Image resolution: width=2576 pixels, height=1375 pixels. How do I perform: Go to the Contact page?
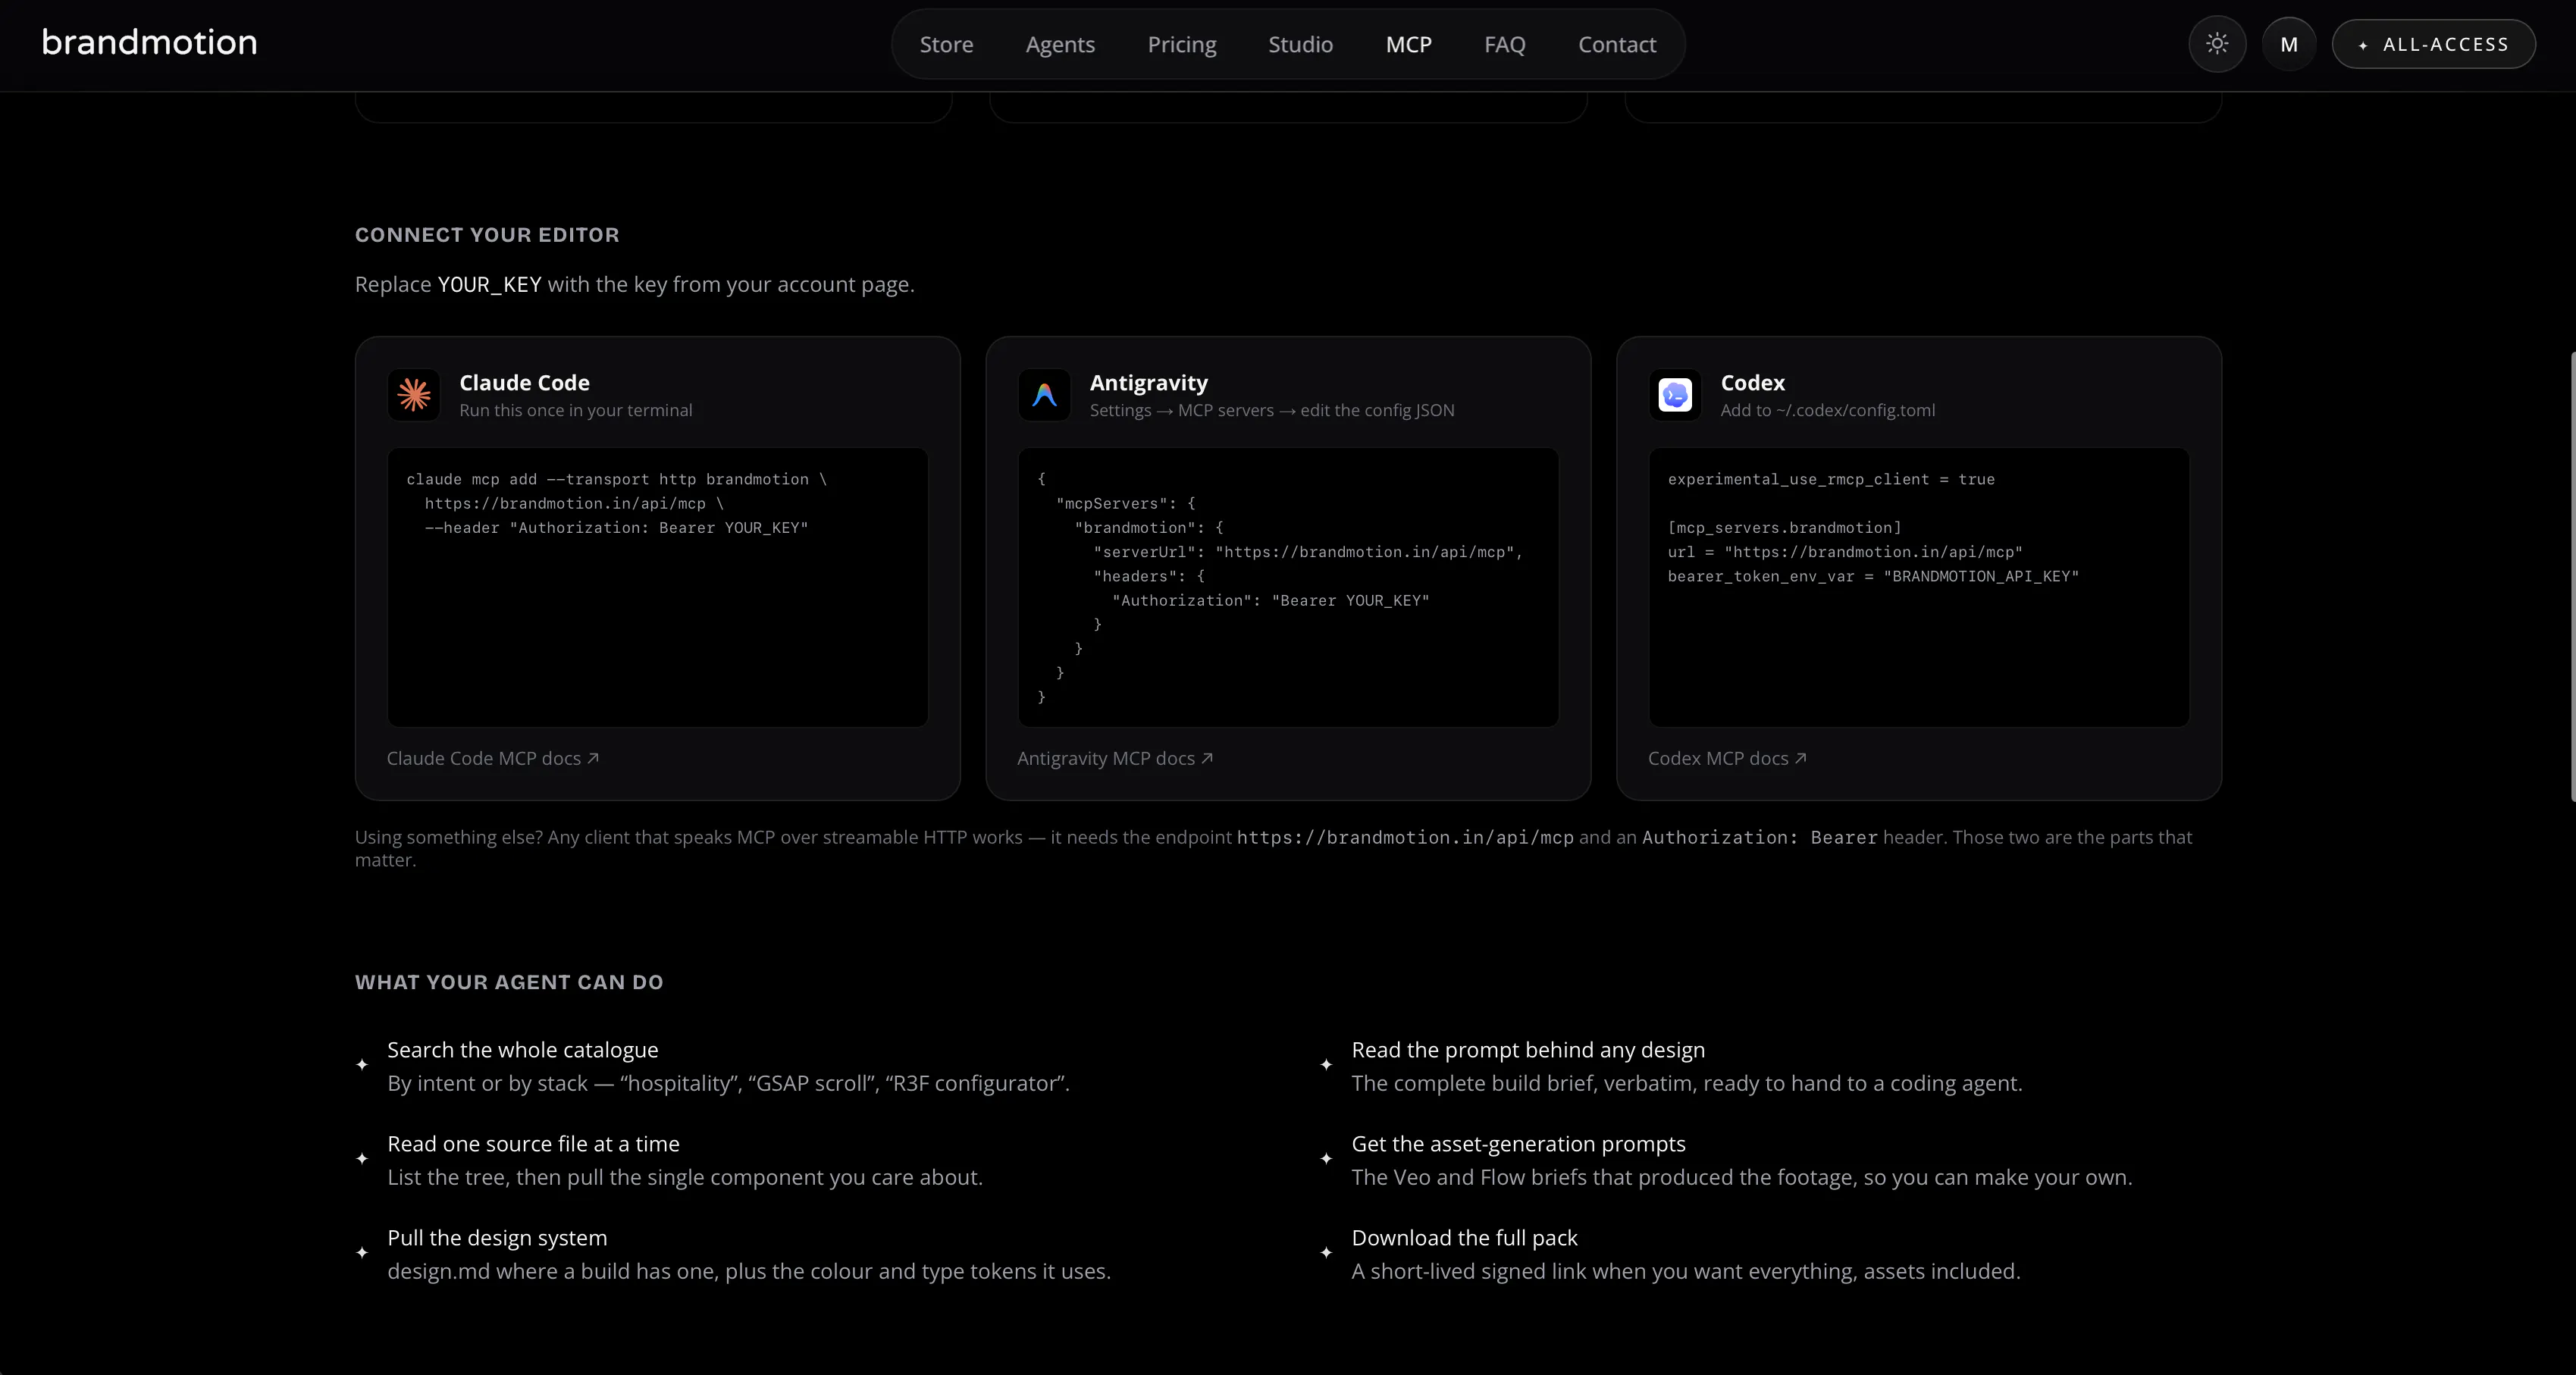1617,44
